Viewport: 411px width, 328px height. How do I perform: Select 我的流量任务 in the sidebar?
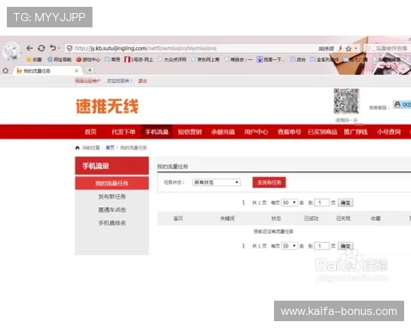click(112, 183)
